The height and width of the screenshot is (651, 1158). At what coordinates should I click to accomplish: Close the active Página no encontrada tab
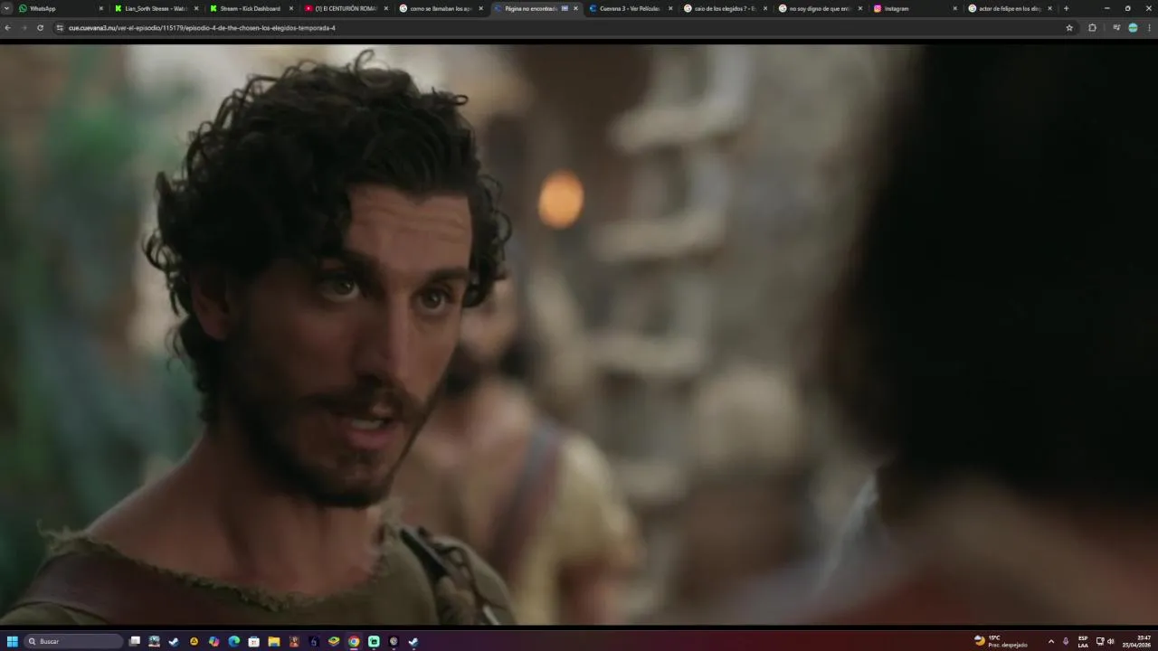click(575, 8)
